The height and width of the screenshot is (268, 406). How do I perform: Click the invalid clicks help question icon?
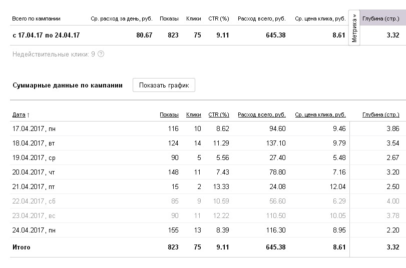(101, 54)
